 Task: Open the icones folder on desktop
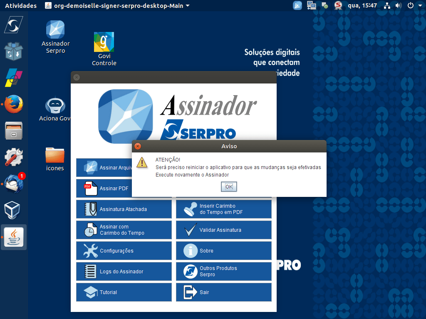coord(55,159)
